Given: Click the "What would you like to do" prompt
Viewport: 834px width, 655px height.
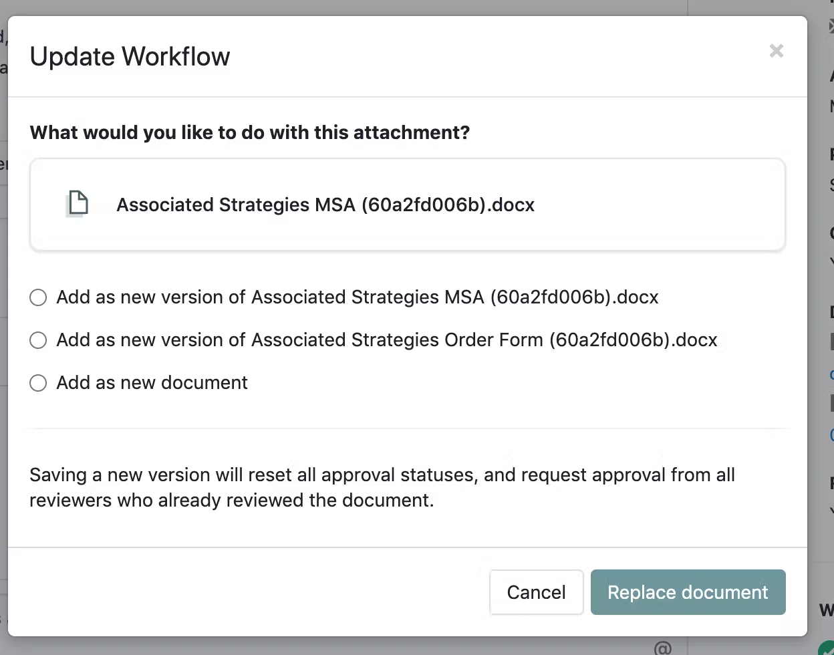Looking at the screenshot, I should (249, 132).
